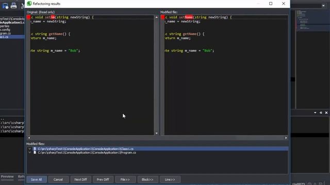Screen dimensions: 330x185
Task: Click original pane vertical scrollbar up arrow
Action: click(x=157, y=17)
